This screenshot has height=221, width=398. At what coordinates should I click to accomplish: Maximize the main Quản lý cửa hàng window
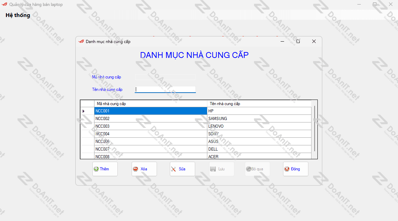click(x=375, y=4)
